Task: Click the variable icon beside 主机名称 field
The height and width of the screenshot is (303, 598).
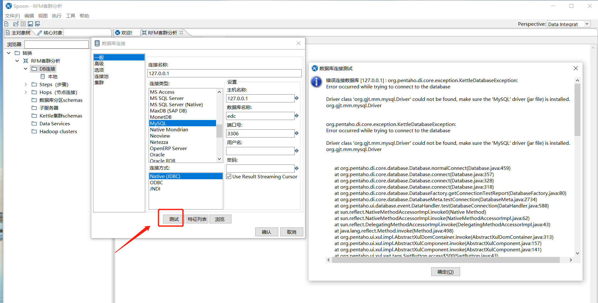Action: (297, 98)
